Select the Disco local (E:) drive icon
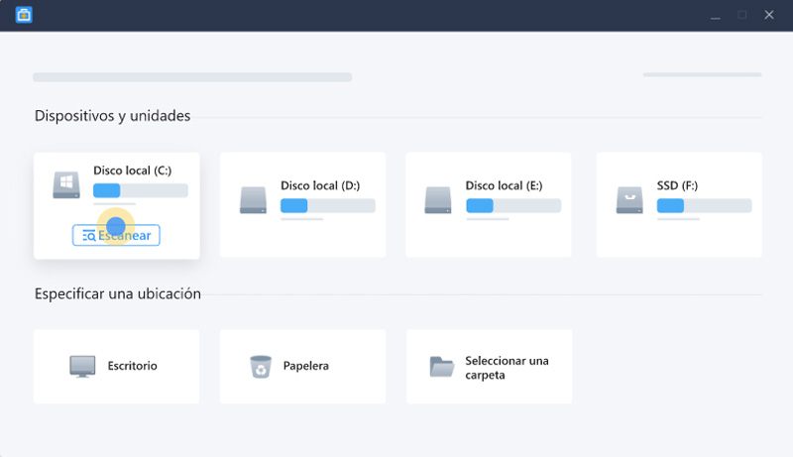The height and width of the screenshot is (457, 793). point(439,200)
